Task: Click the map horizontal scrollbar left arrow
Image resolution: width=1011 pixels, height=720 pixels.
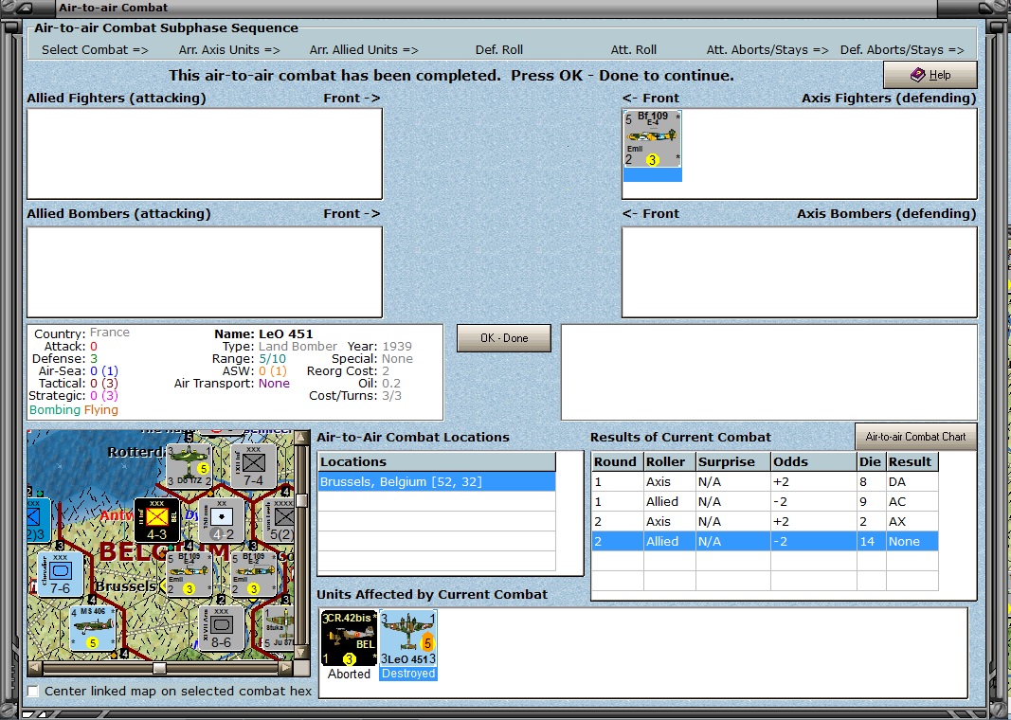Action: pos(33,668)
